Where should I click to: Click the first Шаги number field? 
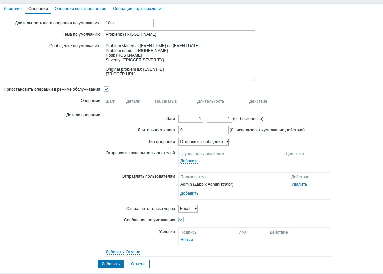191,118
